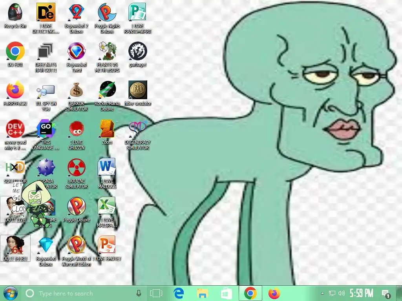Launch Firefox from the taskbar
The image size is (402, 301).
(x=274, y=293)
